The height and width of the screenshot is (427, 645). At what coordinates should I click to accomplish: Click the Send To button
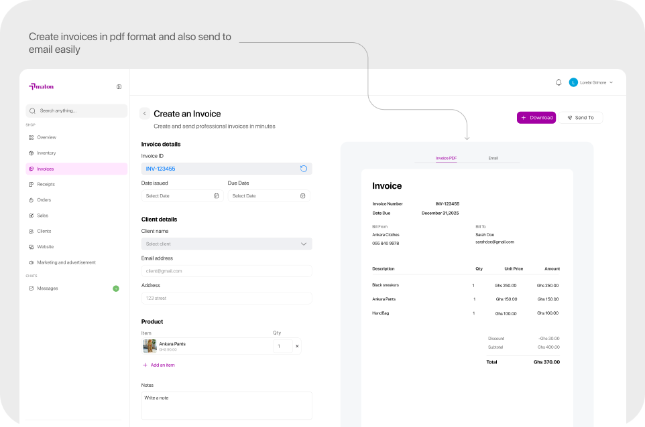[x=581, y=117]
